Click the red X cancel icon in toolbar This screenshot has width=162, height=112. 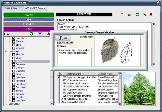click(151, 15)
